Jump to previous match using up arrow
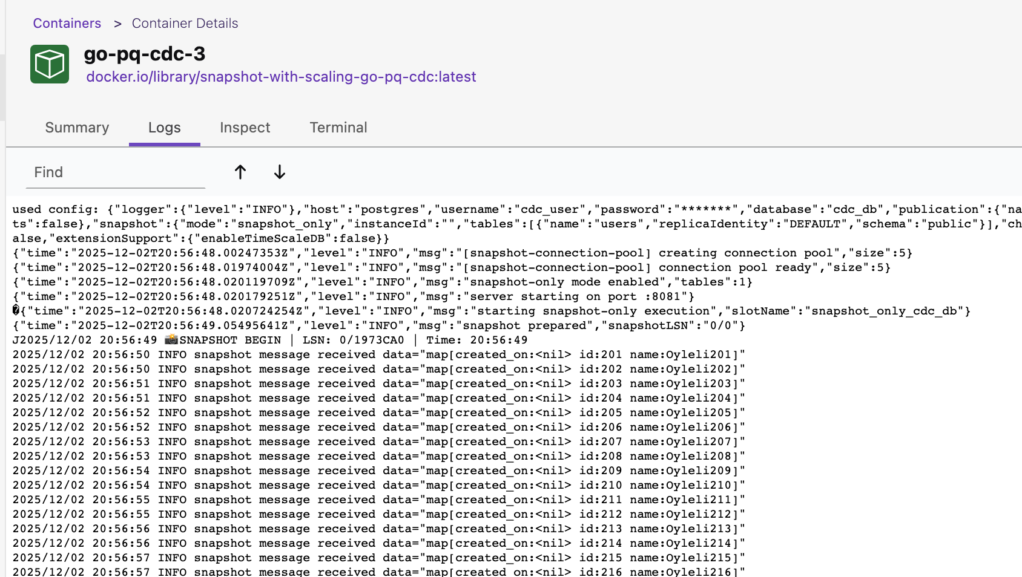Image resolution: width=1022 pixels, height=577 pixels. (240, 172)
